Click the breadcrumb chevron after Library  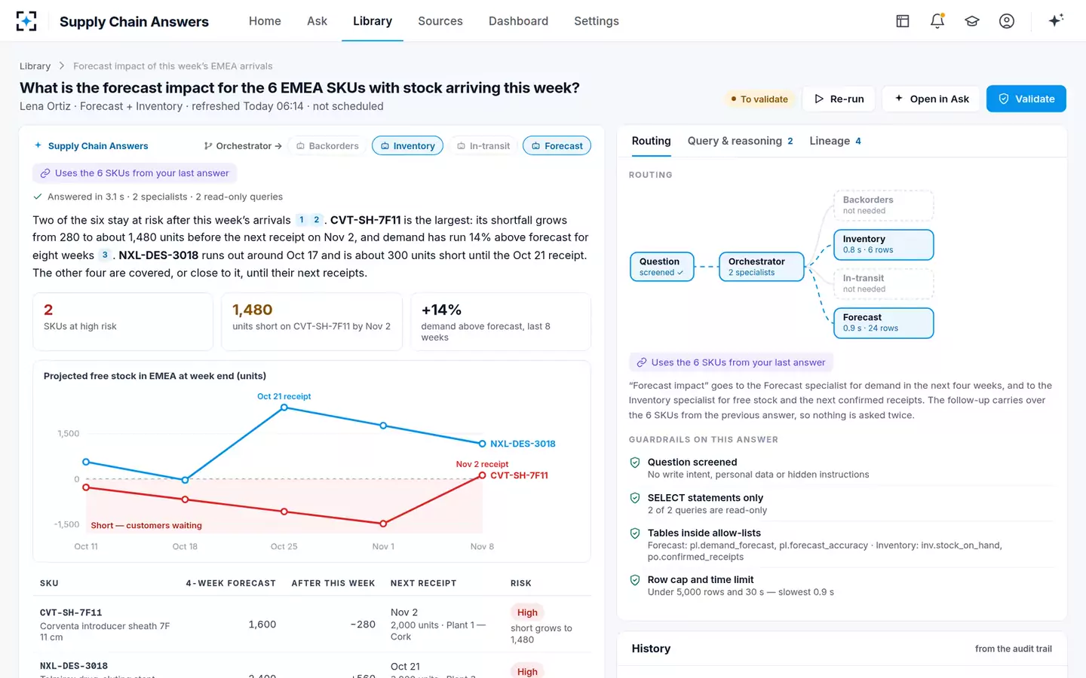(x=62, y=66)
